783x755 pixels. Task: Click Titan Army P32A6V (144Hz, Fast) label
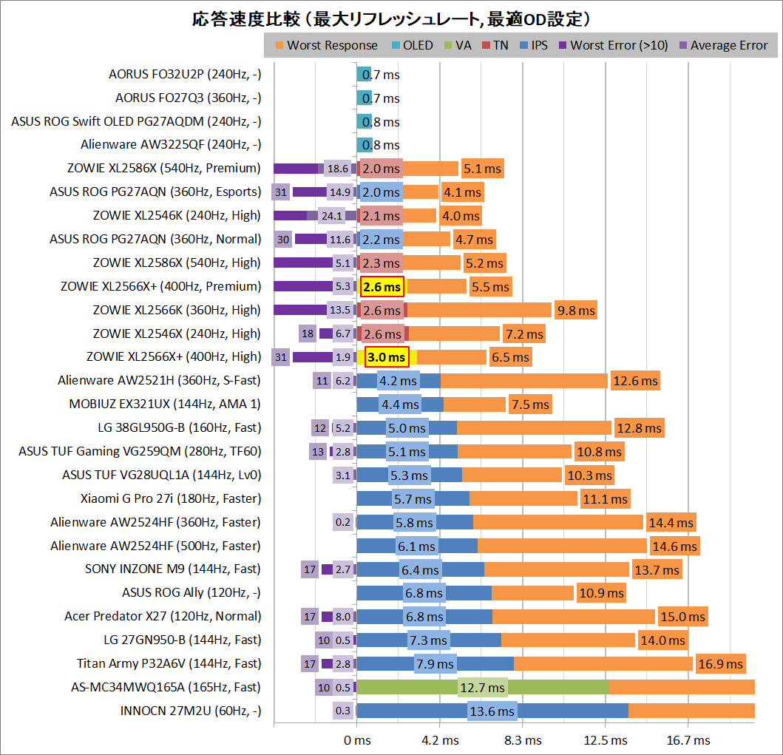pos(169,663)
